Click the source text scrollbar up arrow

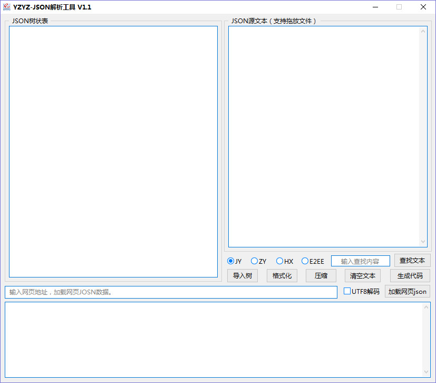tap(423, 32)
